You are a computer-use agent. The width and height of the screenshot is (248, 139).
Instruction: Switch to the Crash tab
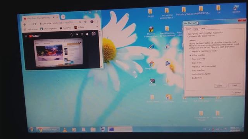(x=189, y=29)
